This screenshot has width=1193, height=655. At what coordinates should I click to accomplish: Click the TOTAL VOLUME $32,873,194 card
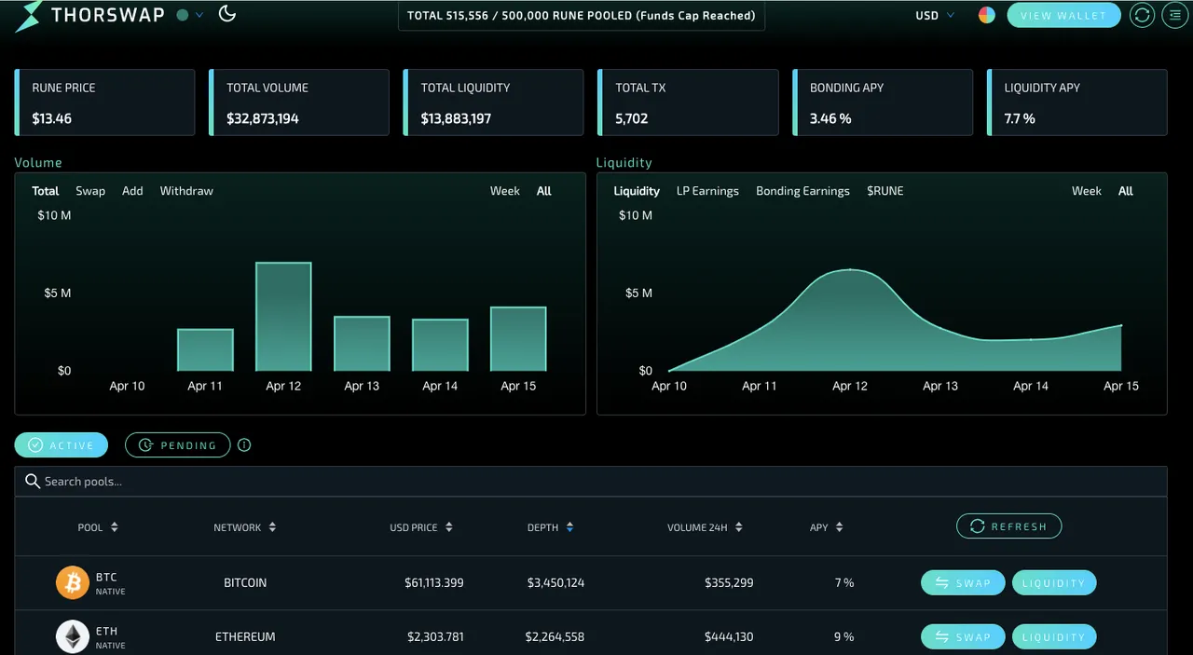tap(299, 102)
